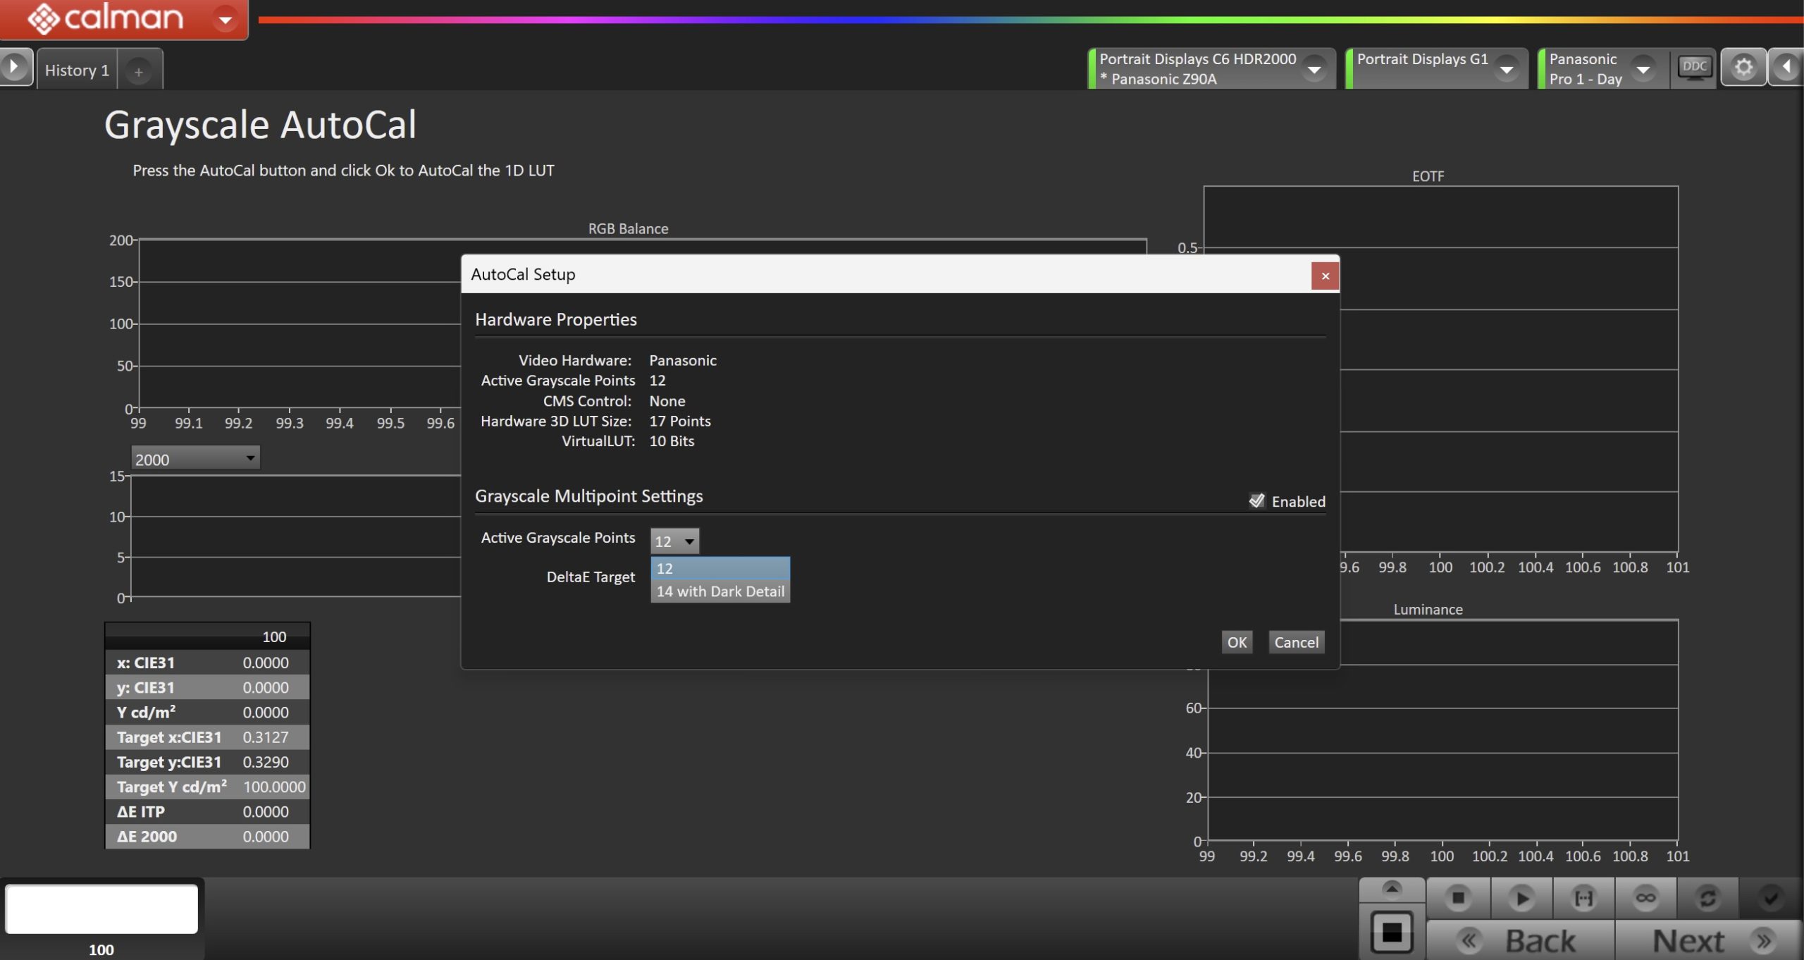Confirm AutoCal Setup with OK
The image size is (1804, 960).
coord(1237,641)
